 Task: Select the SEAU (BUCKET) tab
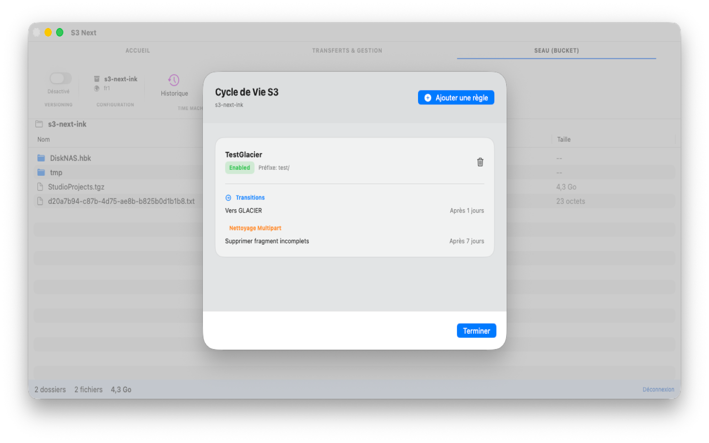pyautogui.click(x=556, y=51)
